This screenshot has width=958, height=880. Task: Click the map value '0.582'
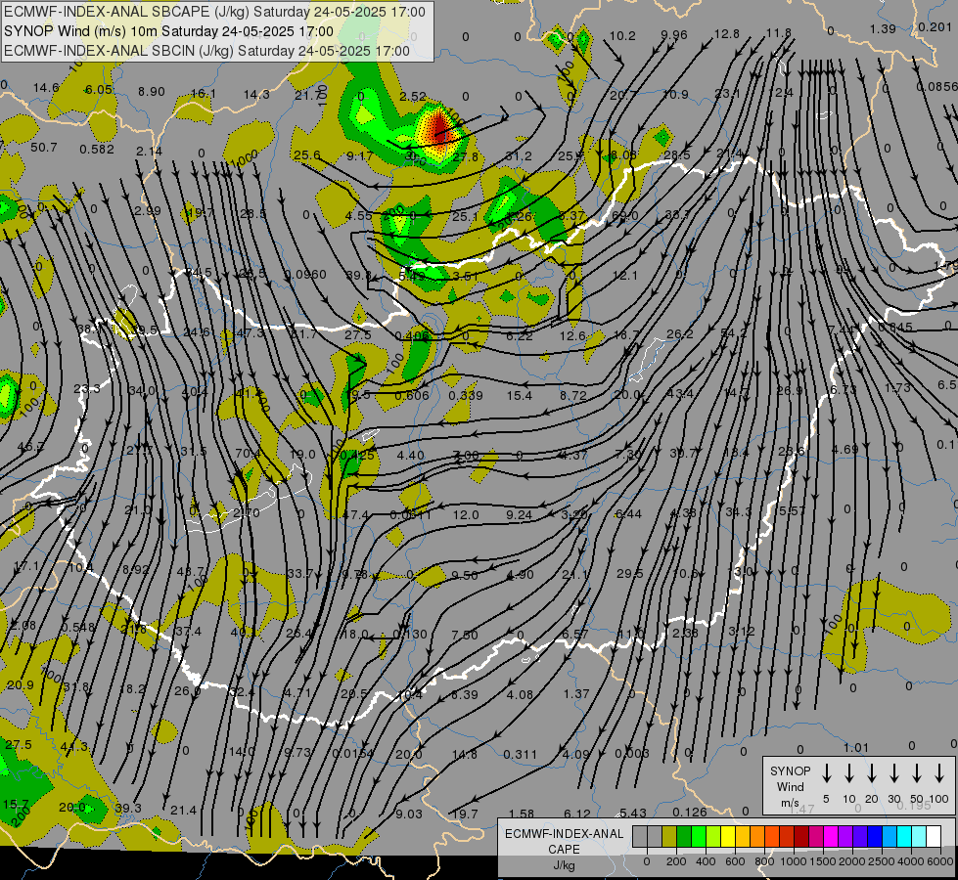(97, 149)
